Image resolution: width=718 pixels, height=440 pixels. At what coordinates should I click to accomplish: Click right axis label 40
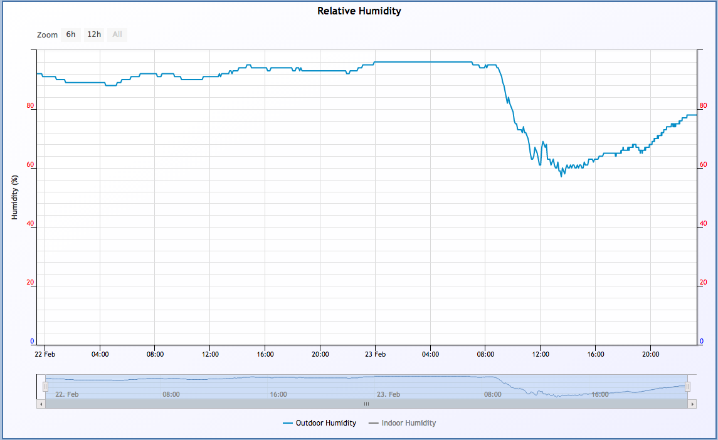point(704,224)
